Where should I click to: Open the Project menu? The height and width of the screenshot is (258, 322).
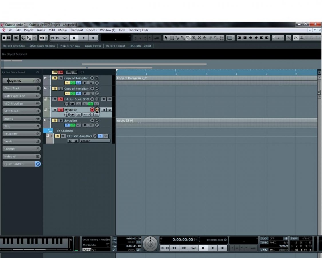(29, 30)
